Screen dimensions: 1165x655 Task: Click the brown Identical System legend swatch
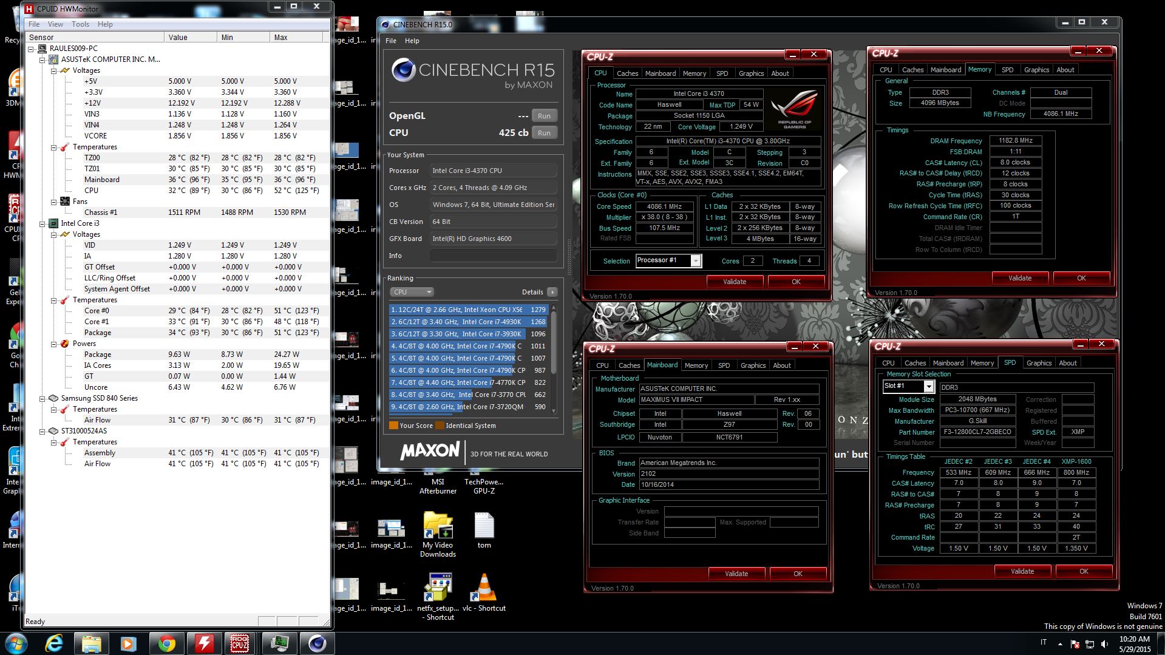[x=440, y=426]
